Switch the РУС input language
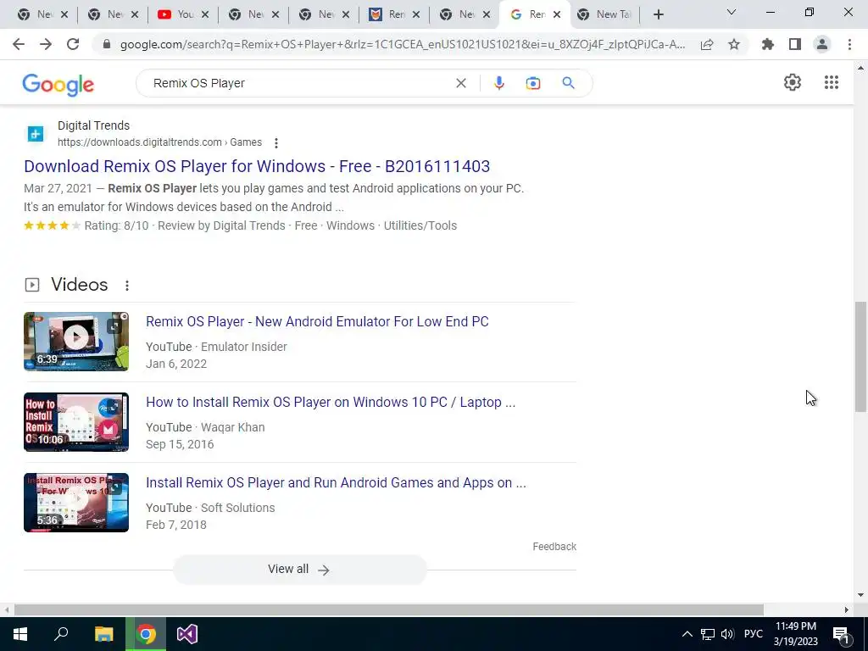Image resolution: width=868 pixels, height=651 pixels. [x=754, y=634]
